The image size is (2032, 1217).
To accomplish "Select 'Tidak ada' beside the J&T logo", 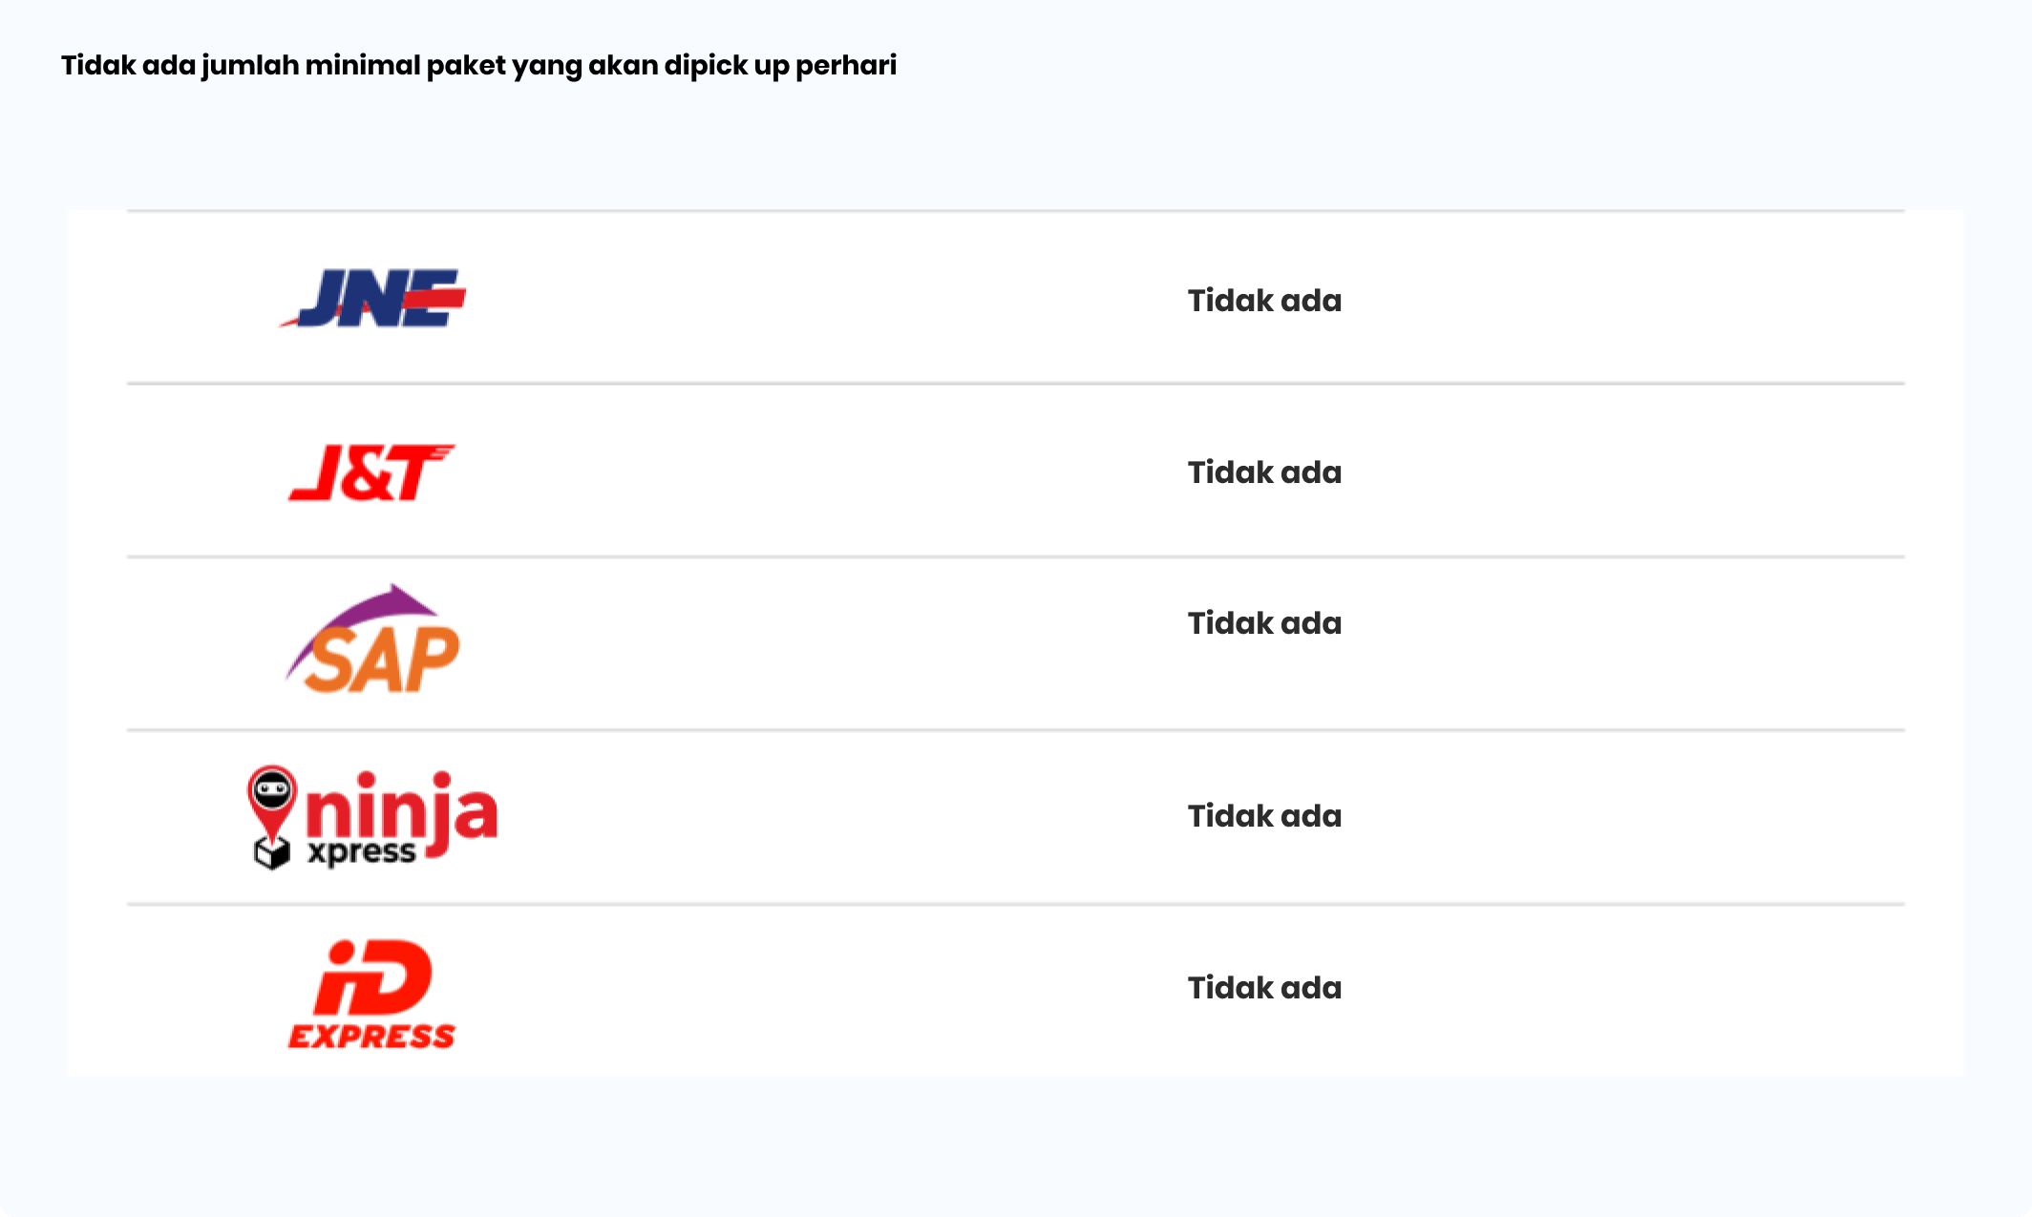I will click(1264, 472).
